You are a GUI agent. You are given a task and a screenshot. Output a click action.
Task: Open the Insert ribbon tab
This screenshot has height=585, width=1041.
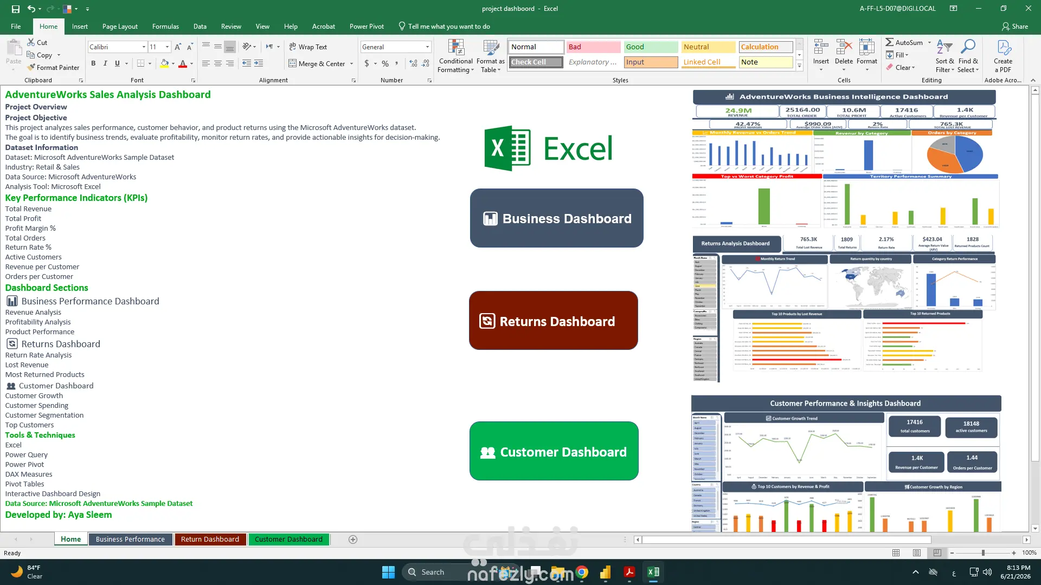tap(80, 27)
